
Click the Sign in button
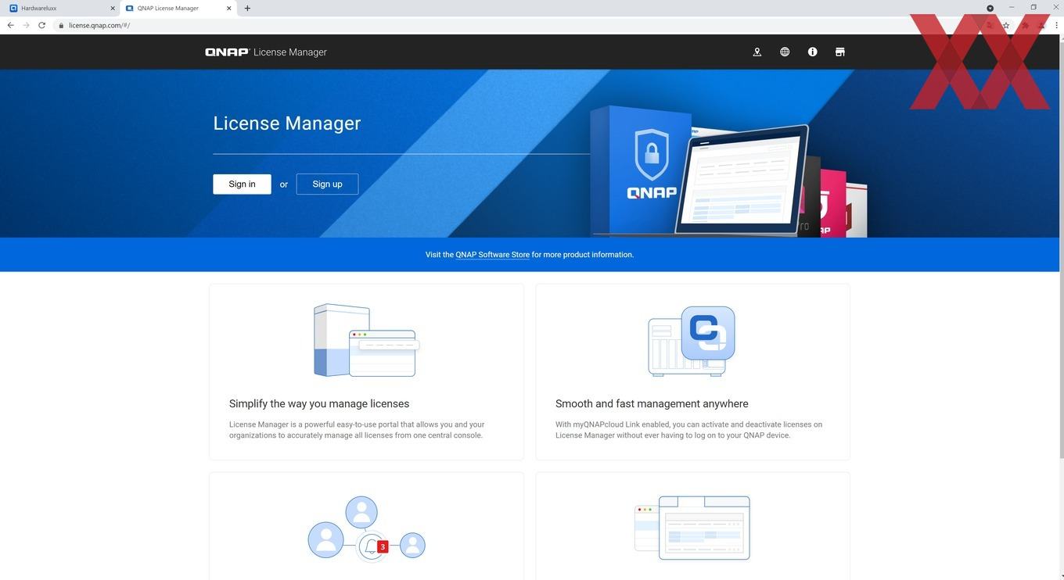pos(242,184)
